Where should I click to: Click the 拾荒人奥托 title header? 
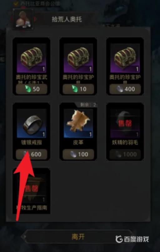[x=67, y=19]
